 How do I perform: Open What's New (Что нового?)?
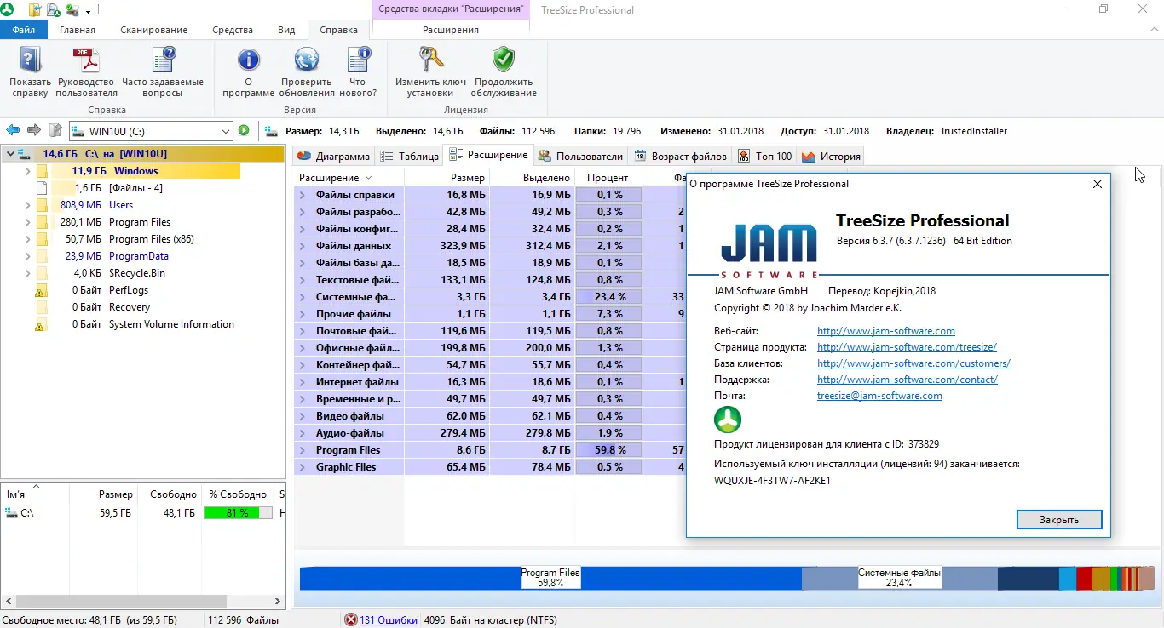(359, 60)
